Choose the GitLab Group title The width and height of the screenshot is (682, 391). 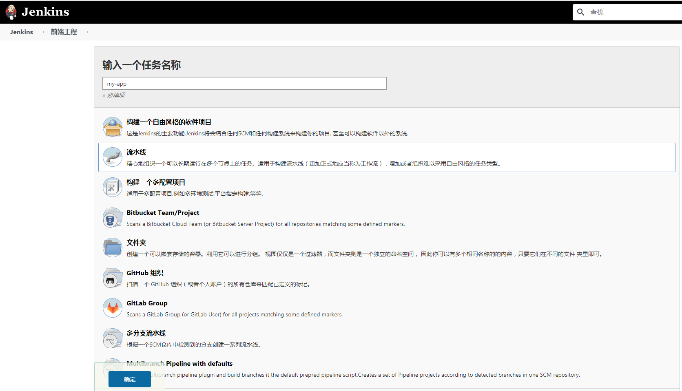147,303
